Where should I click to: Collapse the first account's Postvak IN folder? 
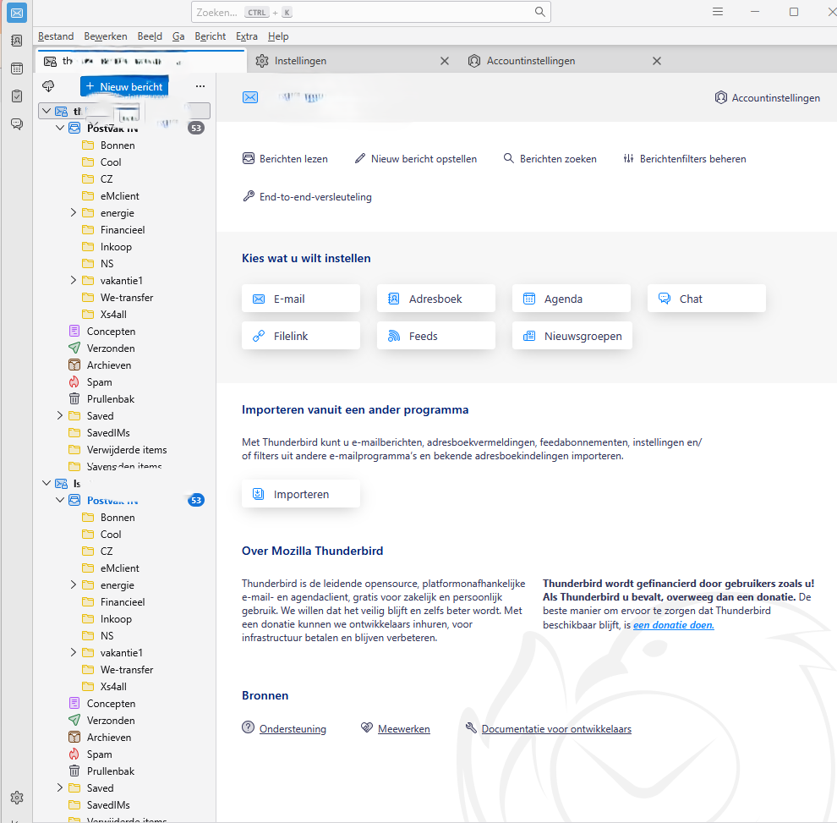60,128
